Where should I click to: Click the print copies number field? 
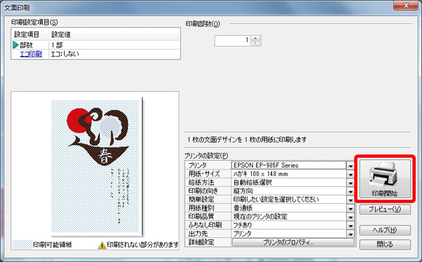point(233,41)
